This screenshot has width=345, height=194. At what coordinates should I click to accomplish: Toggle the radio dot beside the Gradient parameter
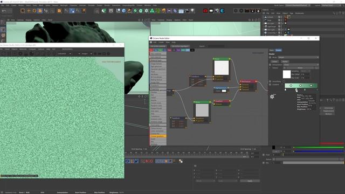pyautogui.click(x=270, y=85)
